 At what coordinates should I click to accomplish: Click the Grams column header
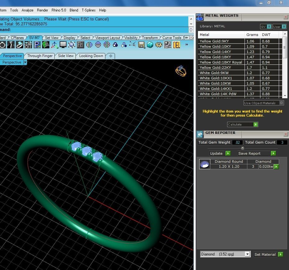(252, 34)
